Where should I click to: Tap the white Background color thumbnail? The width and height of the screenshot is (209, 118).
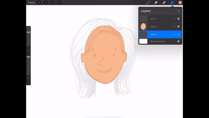click(143, 41)
